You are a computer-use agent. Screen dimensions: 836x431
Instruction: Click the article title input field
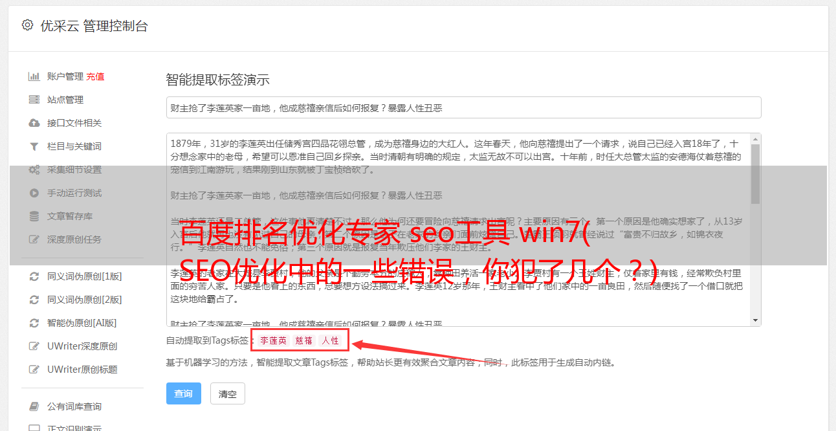[463, 107]
